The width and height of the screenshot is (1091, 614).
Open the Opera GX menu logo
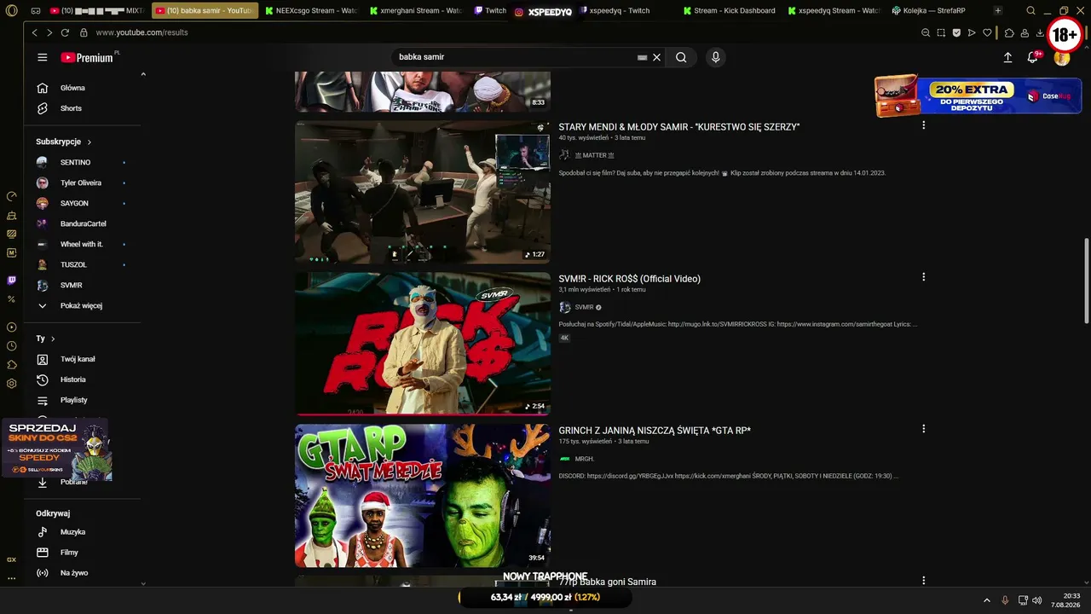[11, 10]
